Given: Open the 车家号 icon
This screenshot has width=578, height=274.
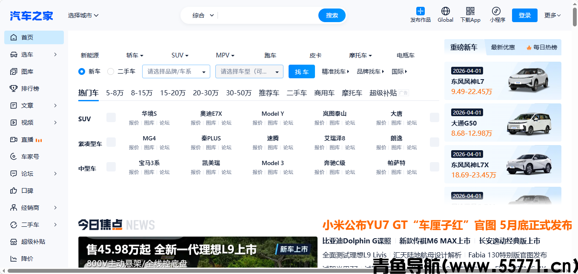Looking at the screenshot, I should (14, 157).
